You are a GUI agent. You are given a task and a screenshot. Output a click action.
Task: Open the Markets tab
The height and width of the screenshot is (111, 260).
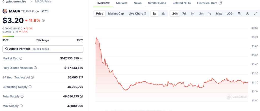pyautogui.click(x=122, y=3)
